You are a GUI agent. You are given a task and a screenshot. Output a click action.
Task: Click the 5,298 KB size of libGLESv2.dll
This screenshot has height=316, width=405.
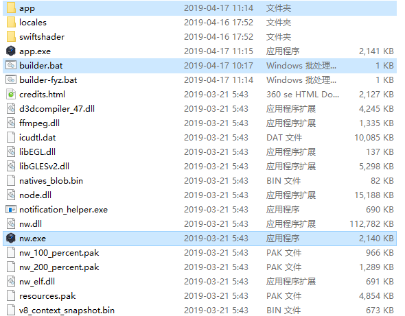pos(376,167)
